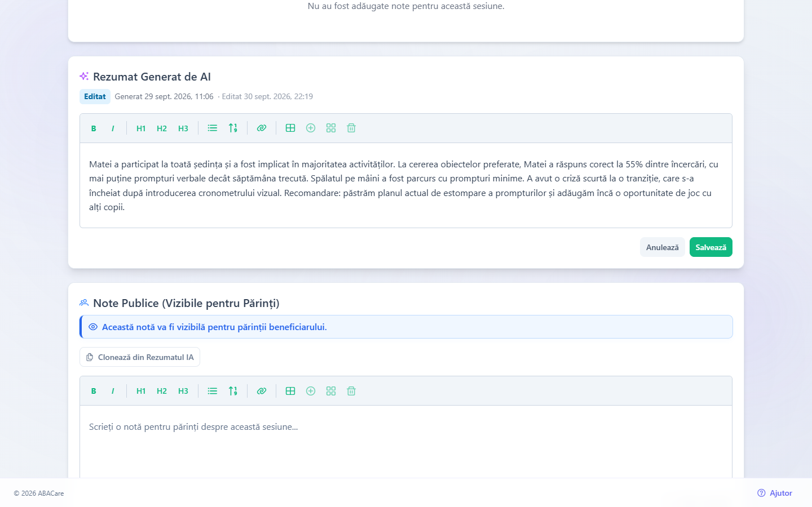Screen dimensions: 812x507
Task: Apply H1 heading in public notes editor
Action: [141, 391]
